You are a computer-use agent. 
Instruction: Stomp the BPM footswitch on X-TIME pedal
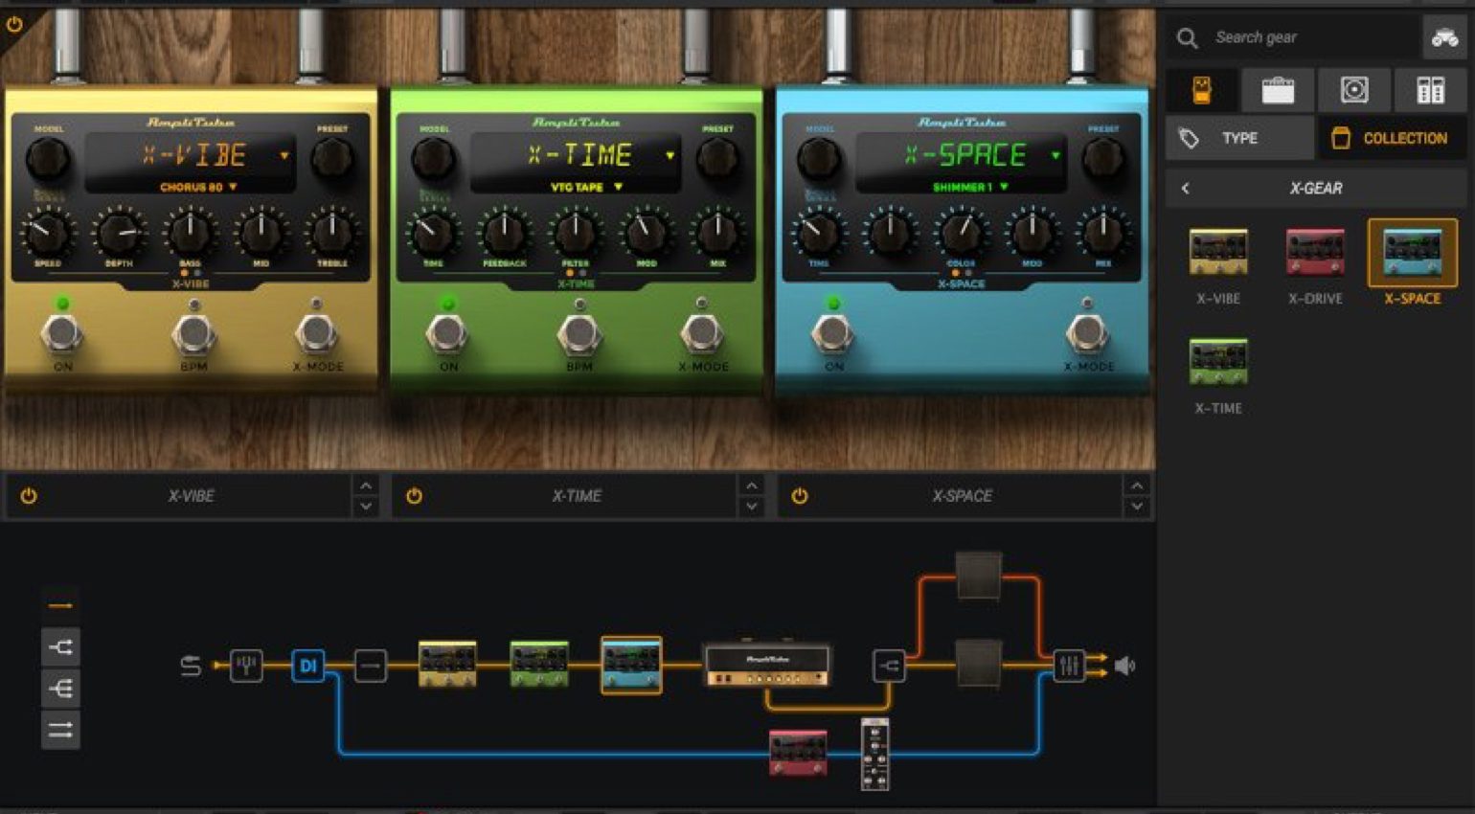(579, 334)
